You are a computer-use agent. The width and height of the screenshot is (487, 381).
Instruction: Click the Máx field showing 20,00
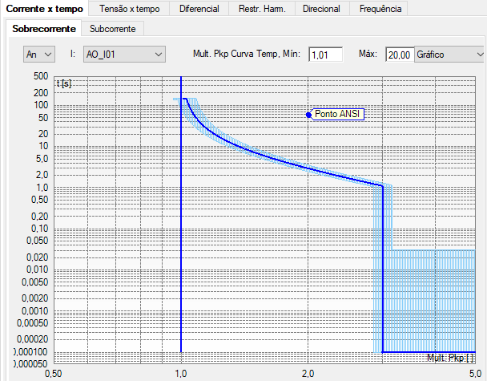point(398,55)
